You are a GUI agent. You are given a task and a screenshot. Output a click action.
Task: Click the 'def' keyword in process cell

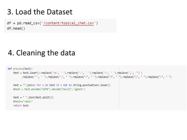[x=10, y=69]
